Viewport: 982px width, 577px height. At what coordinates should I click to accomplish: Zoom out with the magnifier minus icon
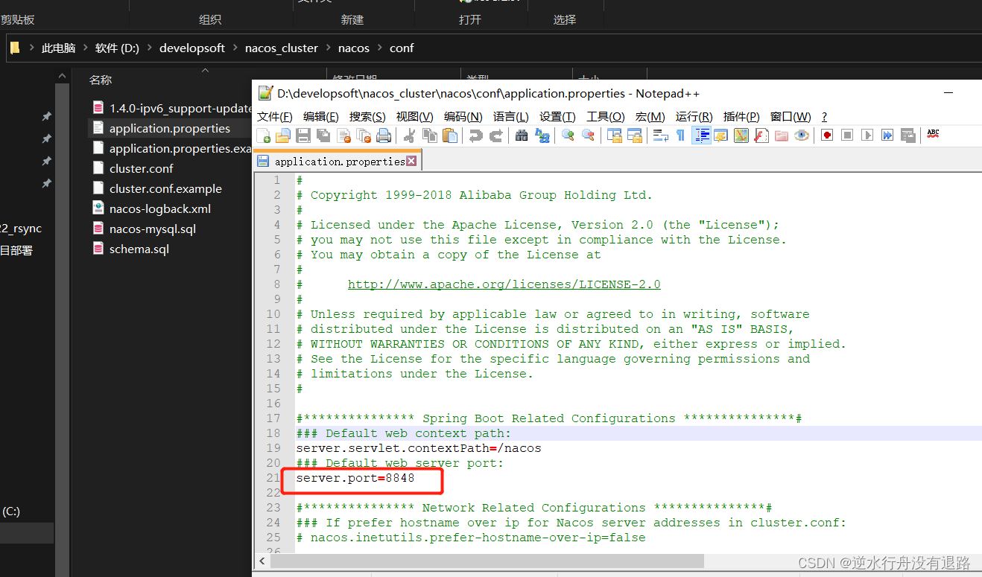[588, 136]
